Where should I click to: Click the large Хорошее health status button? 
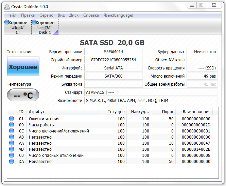click(x=23, y=66)
